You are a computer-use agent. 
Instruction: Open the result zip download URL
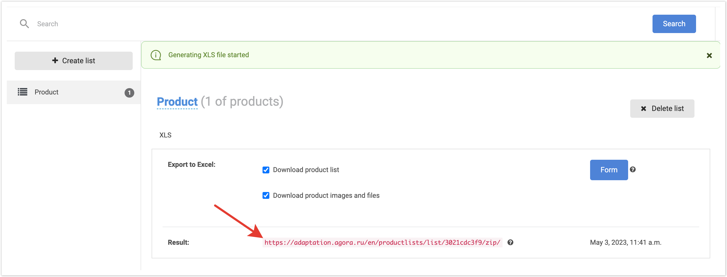tap(382, 242)
